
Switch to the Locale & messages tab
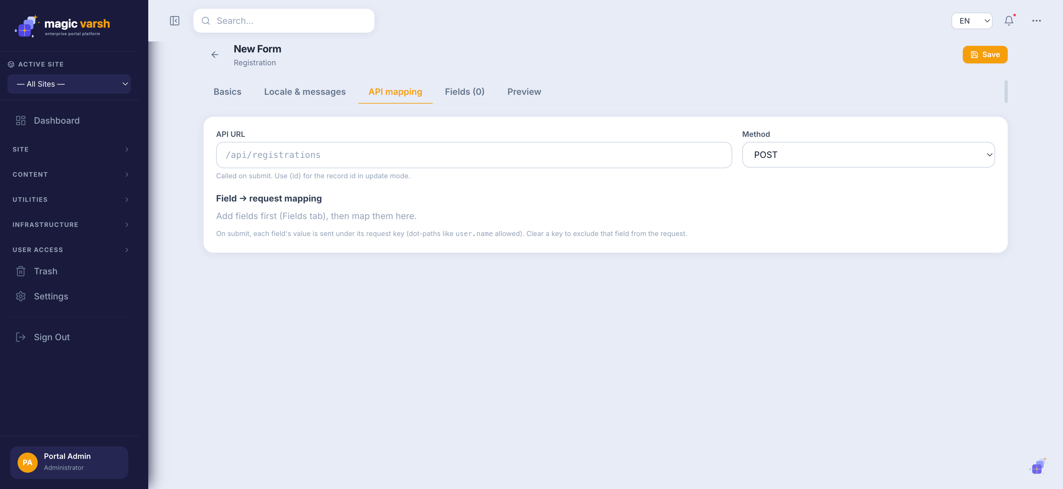(305, 92)
